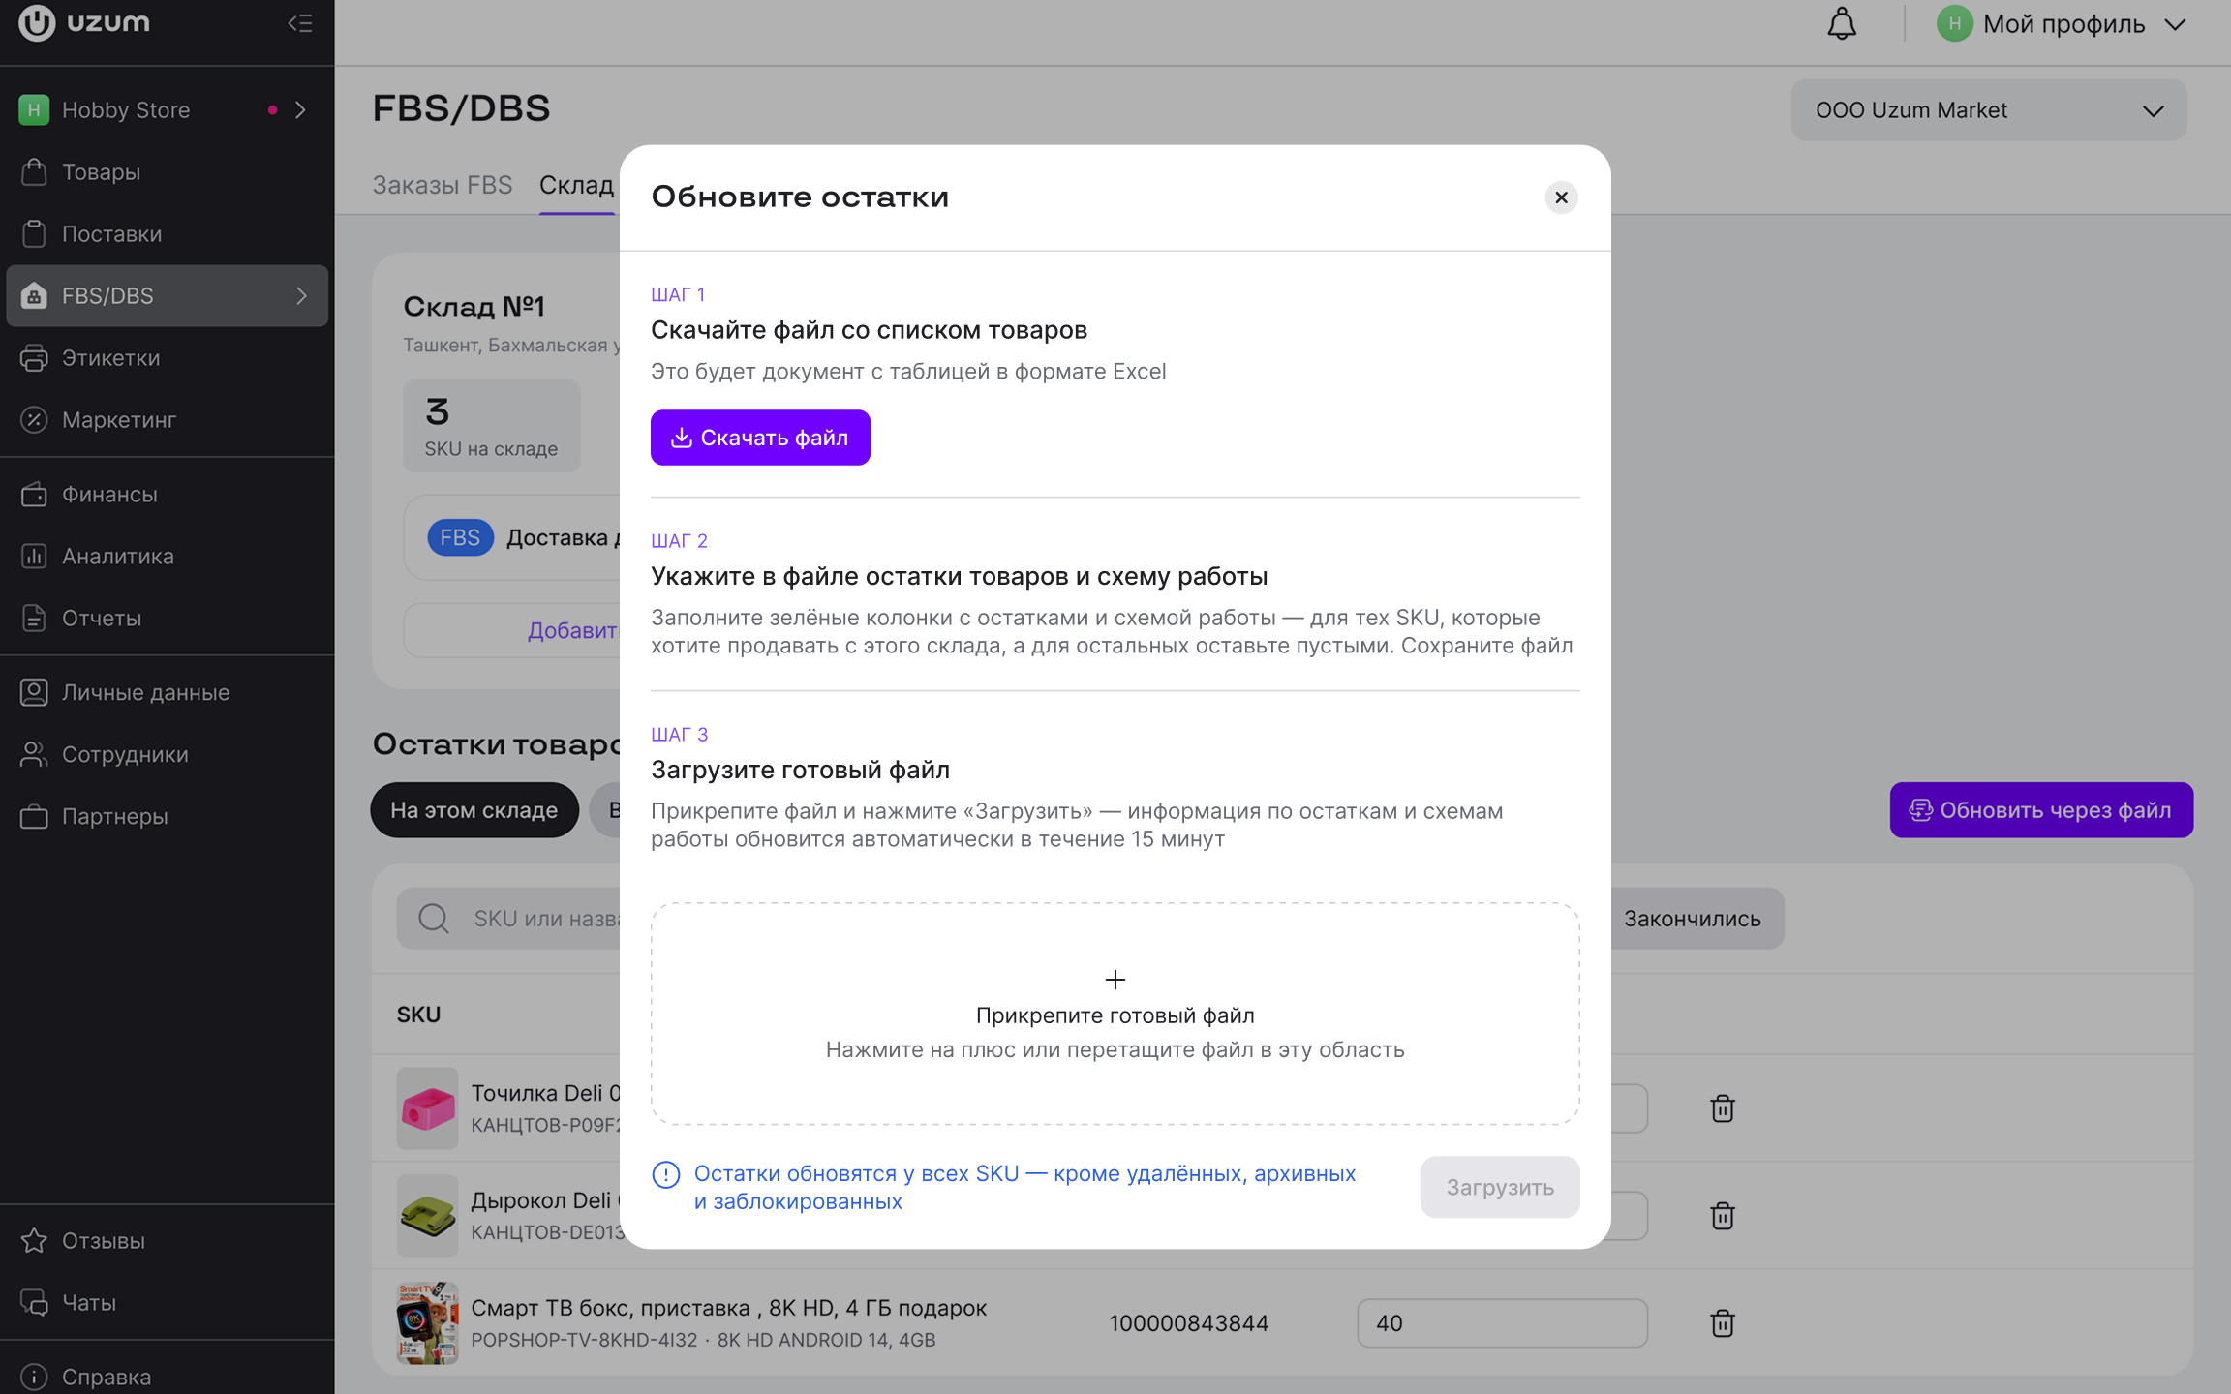Open the Точилка Deli thumbnail
The image size is (2231, 1394).
click(x=427, y=1108)
